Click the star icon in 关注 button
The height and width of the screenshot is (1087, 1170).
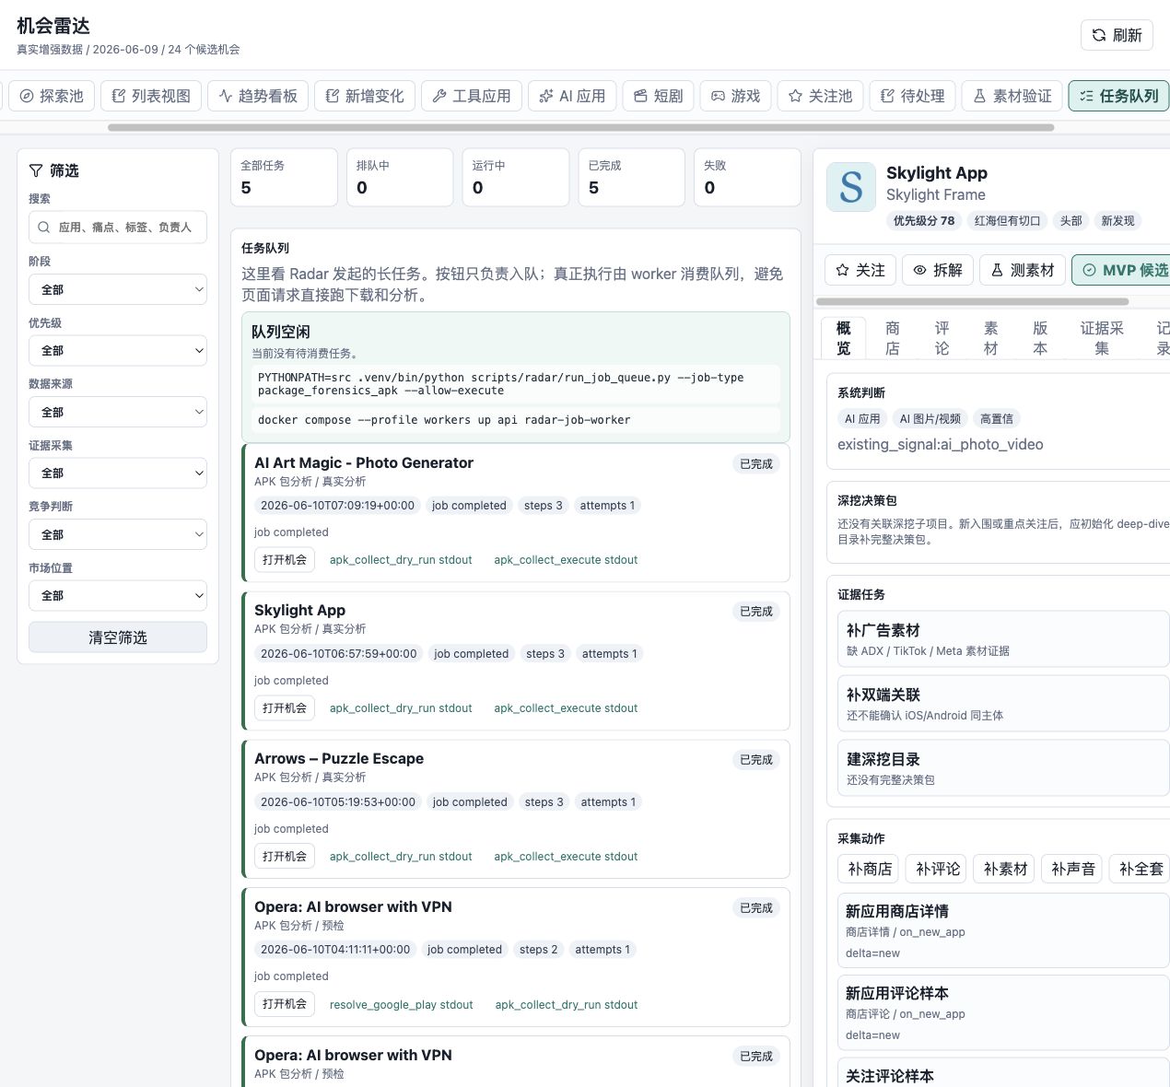pyautogui.click(x=842, y=270)
